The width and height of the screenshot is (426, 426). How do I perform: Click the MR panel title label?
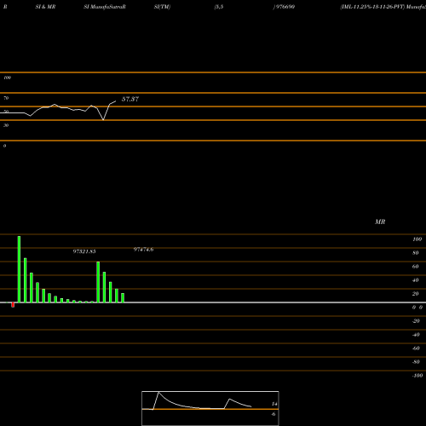[380, 222]
